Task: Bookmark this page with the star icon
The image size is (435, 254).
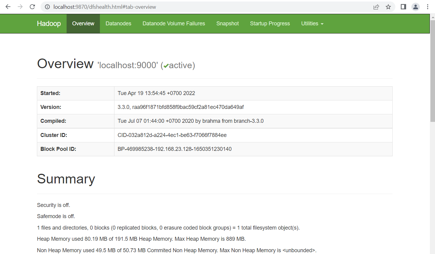Action: pyautogui.click(x=388, y=7)
